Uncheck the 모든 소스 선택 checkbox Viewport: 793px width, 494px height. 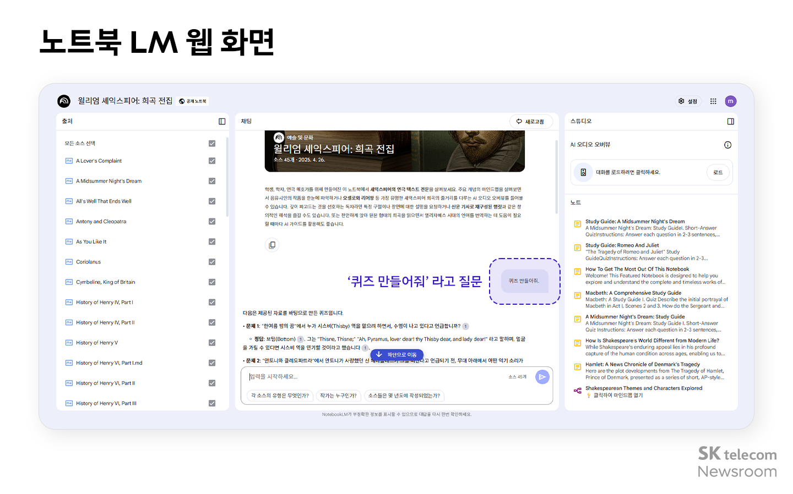point(211,143)
